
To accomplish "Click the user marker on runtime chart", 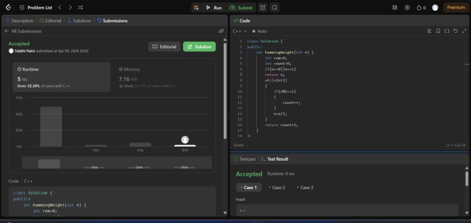I will coord(185,139).
